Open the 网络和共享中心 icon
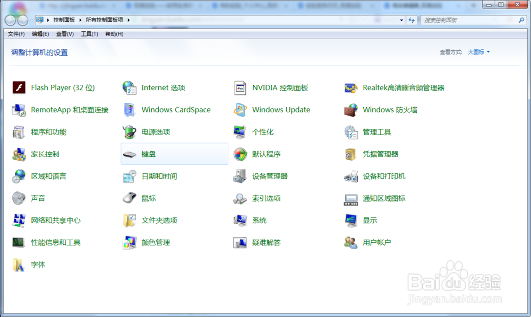Image resolution: width=531 pixels, height=317 pixels. (19, 221)
